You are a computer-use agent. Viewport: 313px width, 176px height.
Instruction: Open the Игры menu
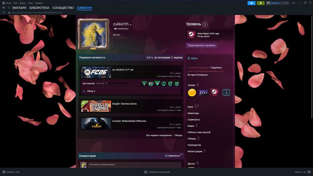point(30,3)
